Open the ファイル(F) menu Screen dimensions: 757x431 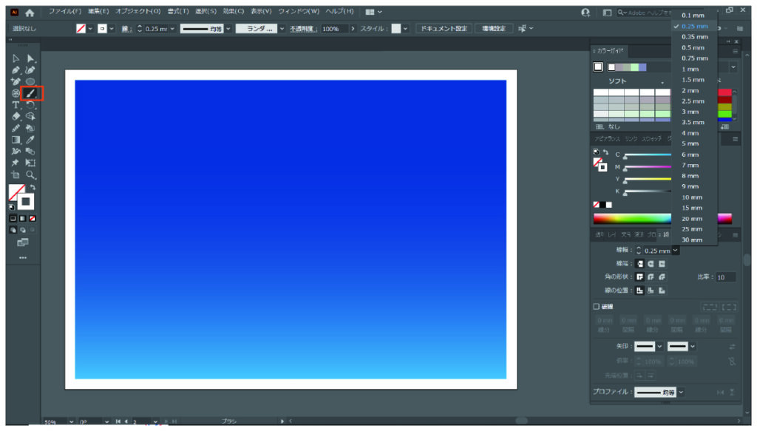click(x=65, y=12)
